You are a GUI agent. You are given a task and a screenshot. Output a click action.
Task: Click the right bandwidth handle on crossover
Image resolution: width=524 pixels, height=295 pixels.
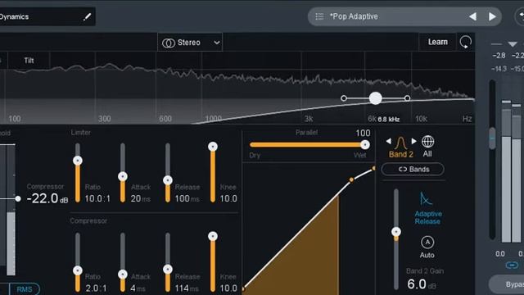pos(407,98)
